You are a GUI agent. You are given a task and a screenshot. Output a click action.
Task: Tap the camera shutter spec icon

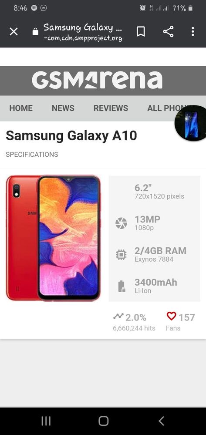[122, 223]
